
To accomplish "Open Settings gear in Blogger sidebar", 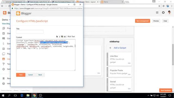I will tap(4, 69).
